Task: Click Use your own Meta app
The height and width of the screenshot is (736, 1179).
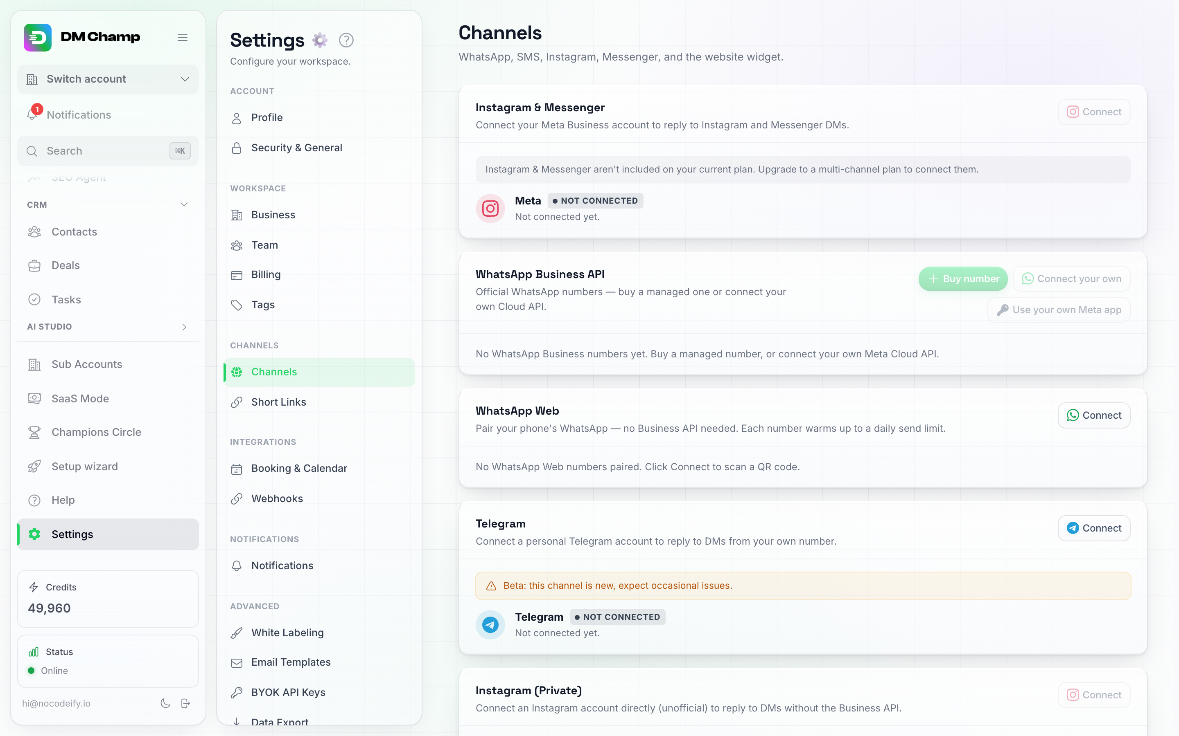Action: pyautogui.click(x=1059, y=310)
